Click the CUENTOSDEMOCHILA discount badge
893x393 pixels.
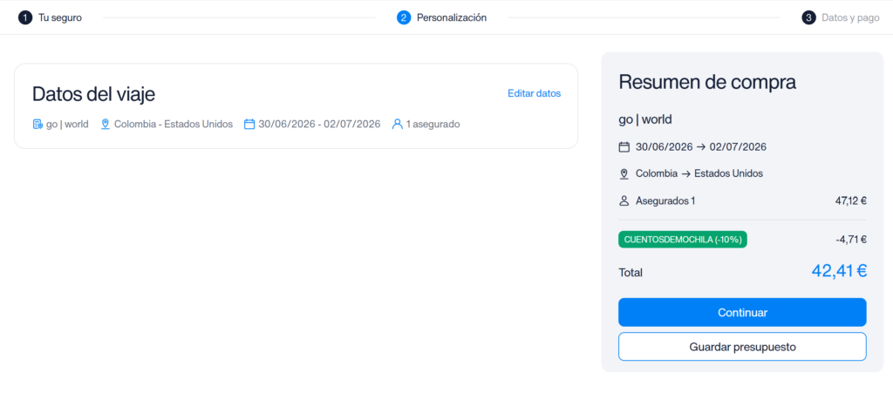(x=682, y=240)
